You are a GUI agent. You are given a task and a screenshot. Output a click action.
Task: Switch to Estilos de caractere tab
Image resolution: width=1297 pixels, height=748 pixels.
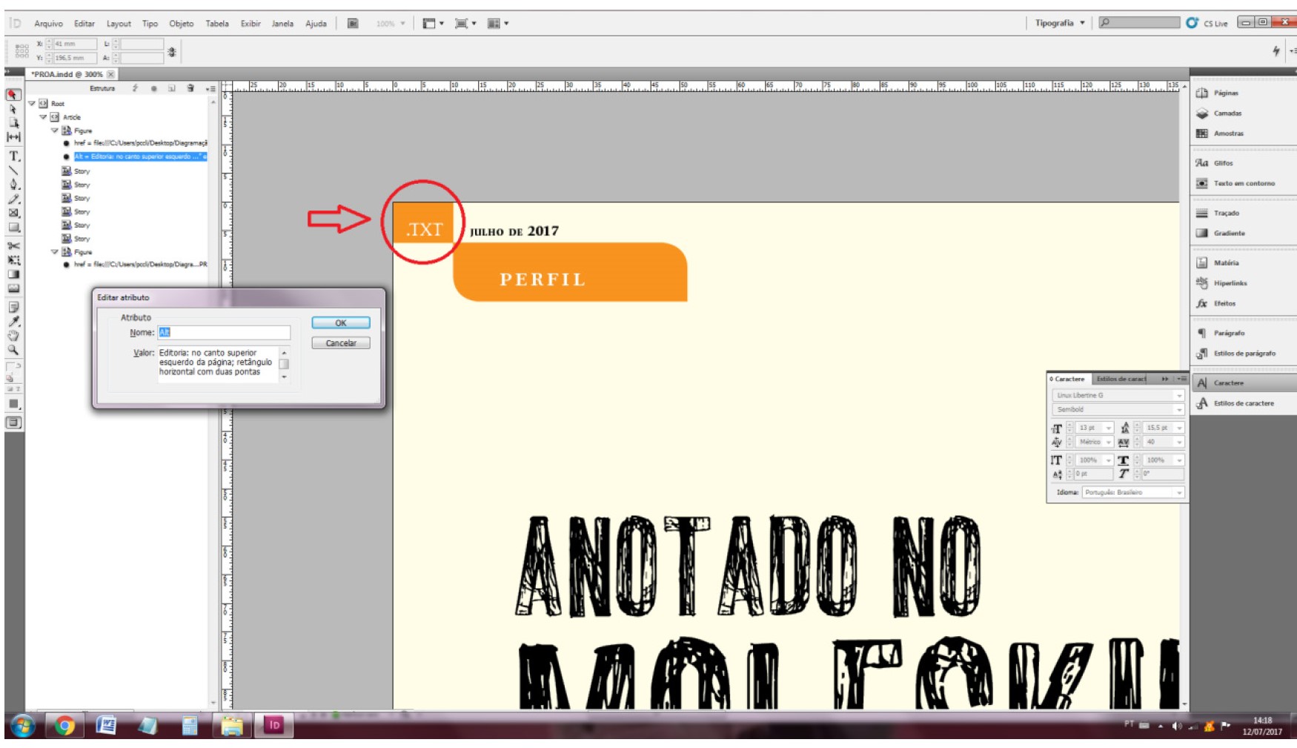tap(1121, 379)
